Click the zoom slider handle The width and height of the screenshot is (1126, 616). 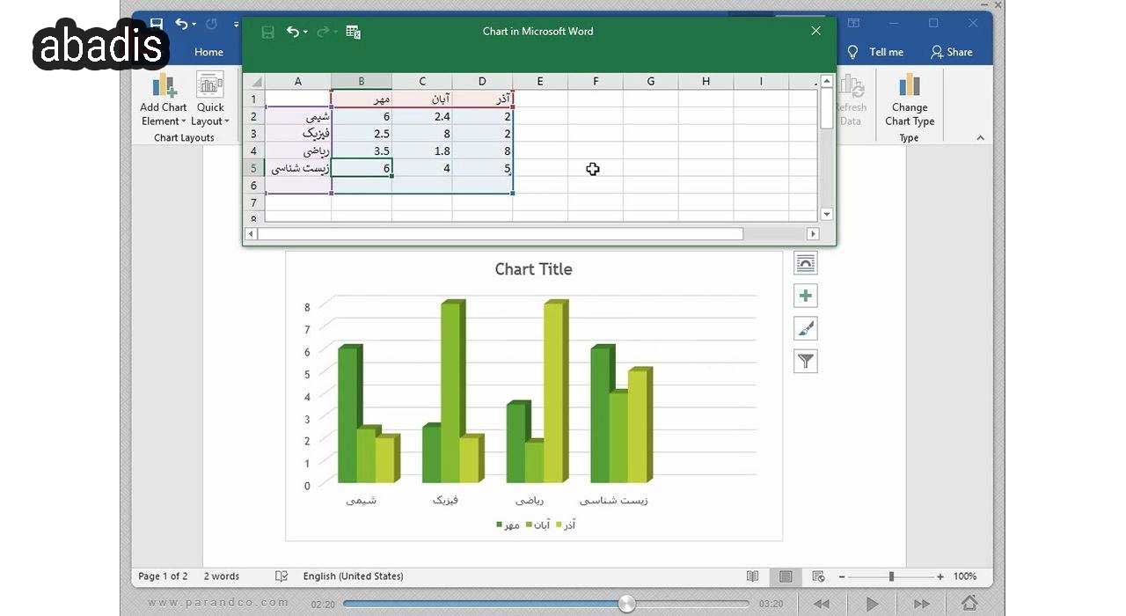891,576
